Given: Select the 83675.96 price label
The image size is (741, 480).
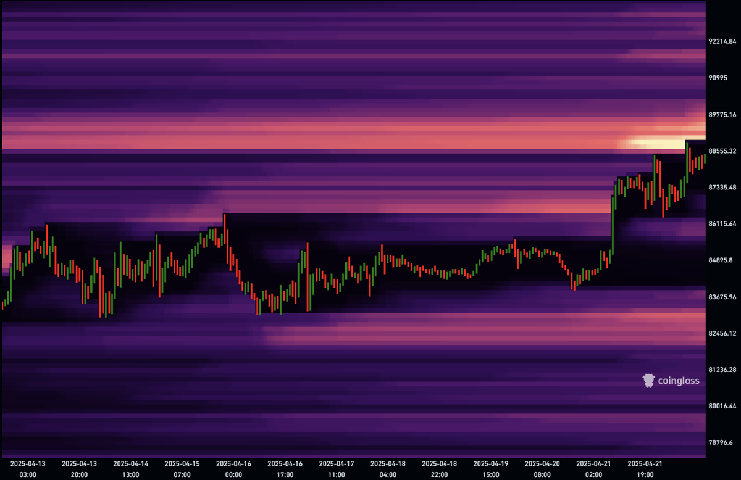Looking at the screenshot, I should (x=722, y=297).
